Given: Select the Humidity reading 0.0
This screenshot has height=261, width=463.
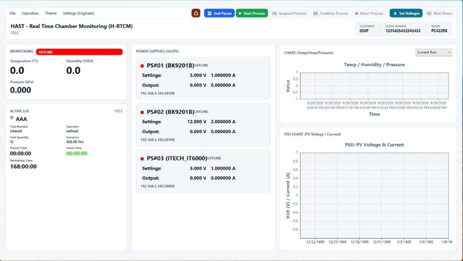Looking at the screenshot, I should click(x=73, y=71).
